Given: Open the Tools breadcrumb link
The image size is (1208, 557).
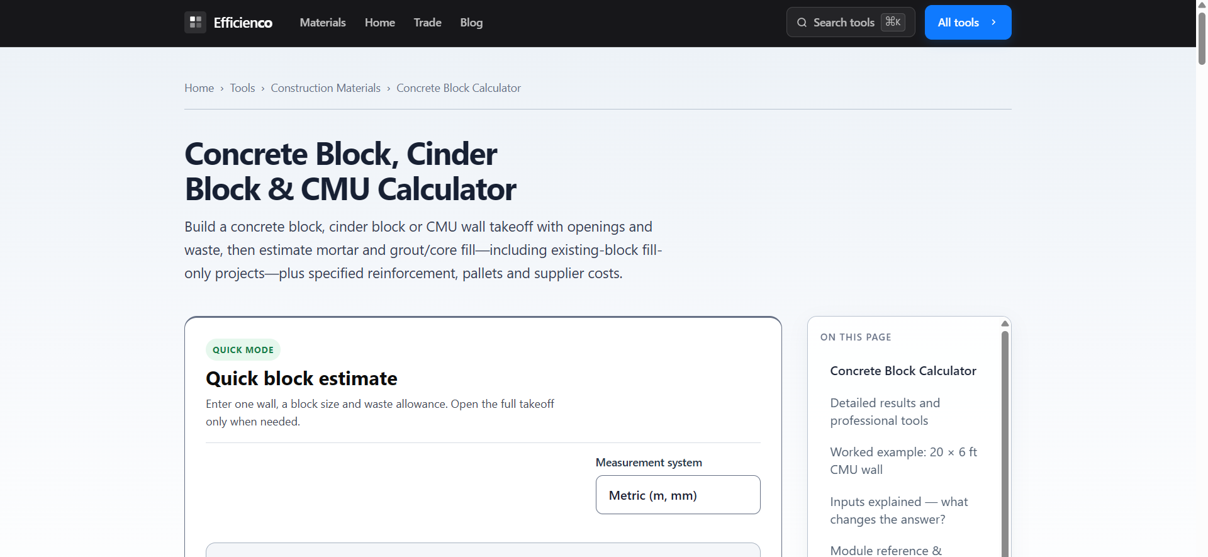Looking at the screenshot, I should click(x=242, y=88).
